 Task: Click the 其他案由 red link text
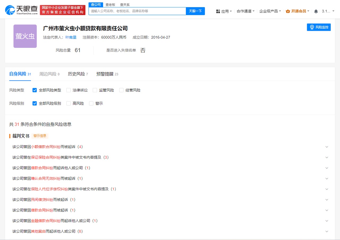38,231
